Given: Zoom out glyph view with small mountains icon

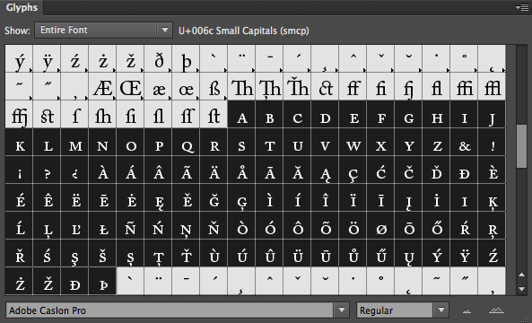Looking at the screenshot, I should click(x=467, y=310).
